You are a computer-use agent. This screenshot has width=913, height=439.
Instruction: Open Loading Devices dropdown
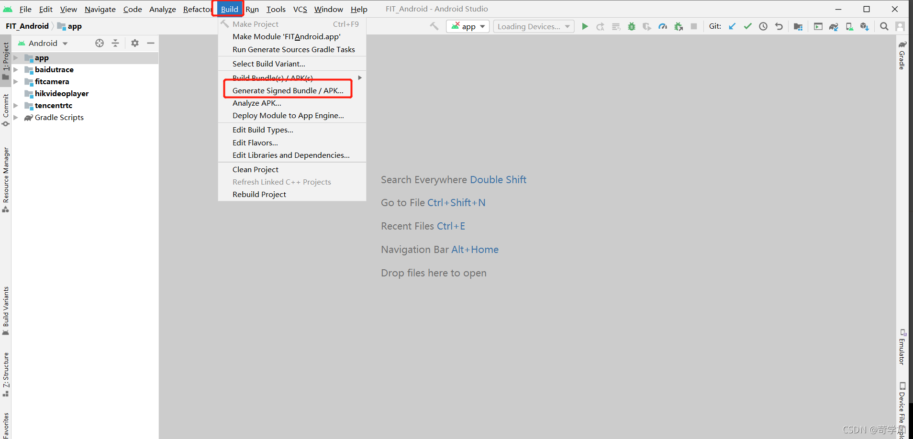pyautogui.click(x=534, y=26)
